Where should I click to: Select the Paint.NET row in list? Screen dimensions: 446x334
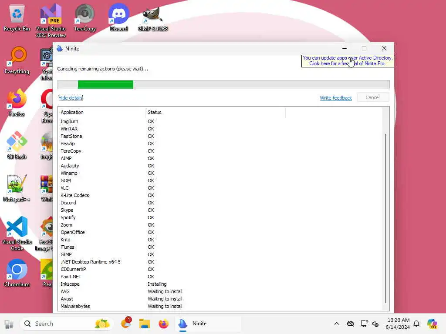[x=220, y=276]
